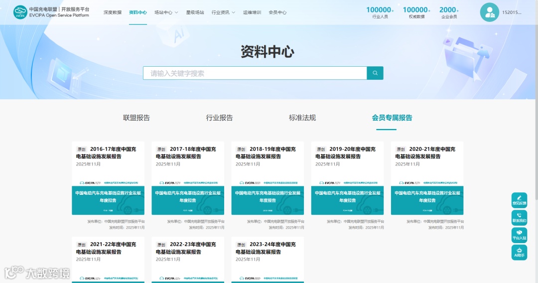Click the 原创 tag on 2020-21 report

click(401, 149)
